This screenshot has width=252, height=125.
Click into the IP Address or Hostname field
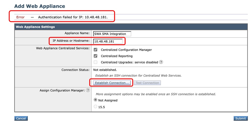coord(108,41)
